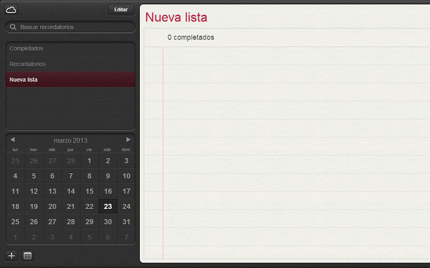
Task: Select March 27 in the bottom week
Action: click(52, 222)
